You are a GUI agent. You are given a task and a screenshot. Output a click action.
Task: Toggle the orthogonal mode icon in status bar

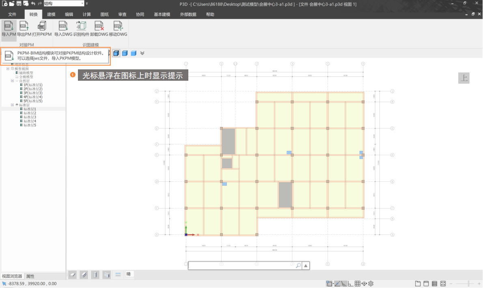coord(350,284)
